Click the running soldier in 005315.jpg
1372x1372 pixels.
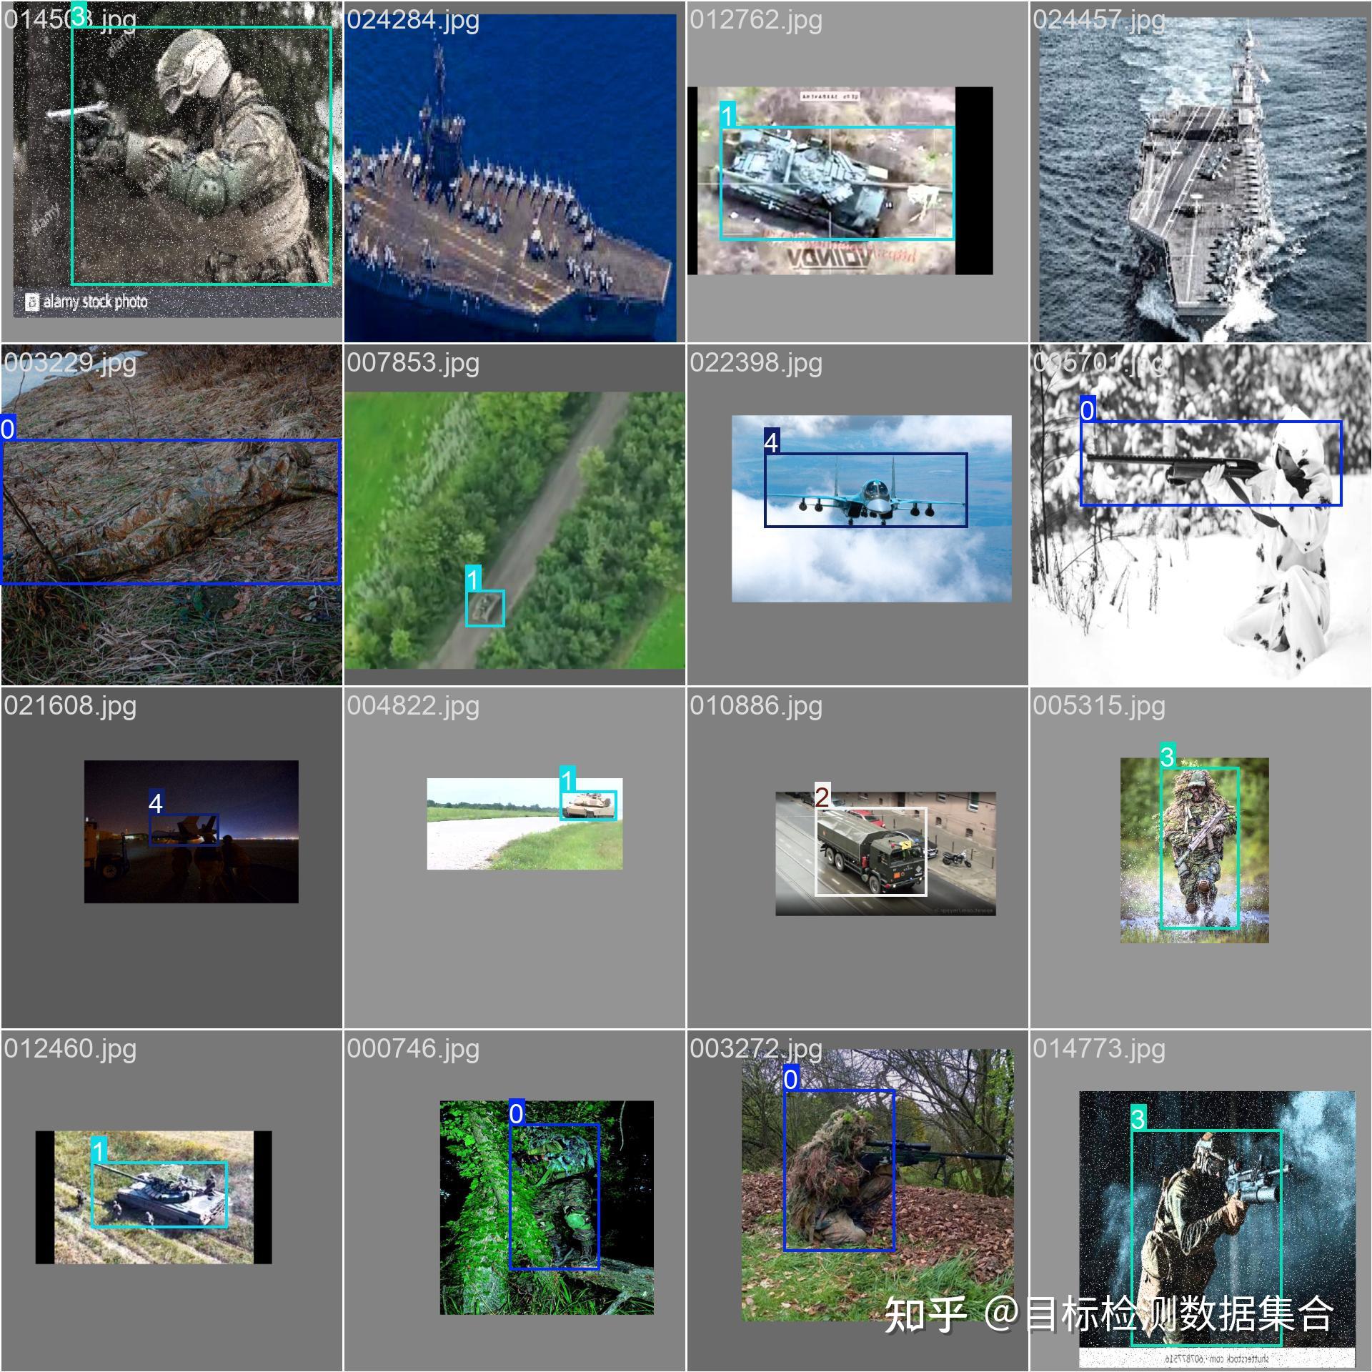tap(1200, 848)
